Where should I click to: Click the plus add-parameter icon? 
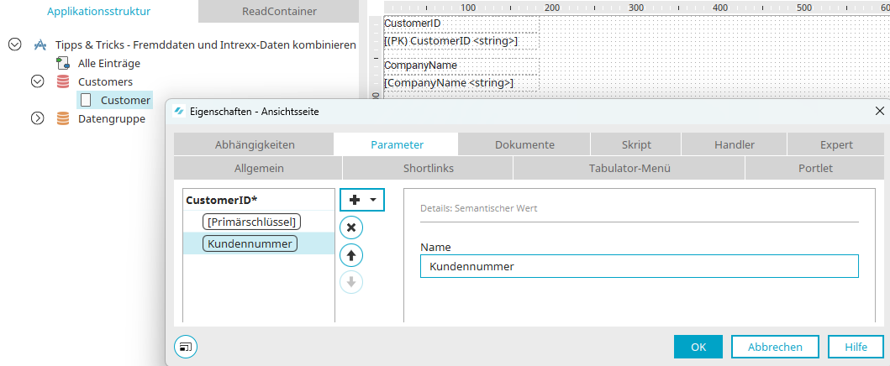point(355,200)
